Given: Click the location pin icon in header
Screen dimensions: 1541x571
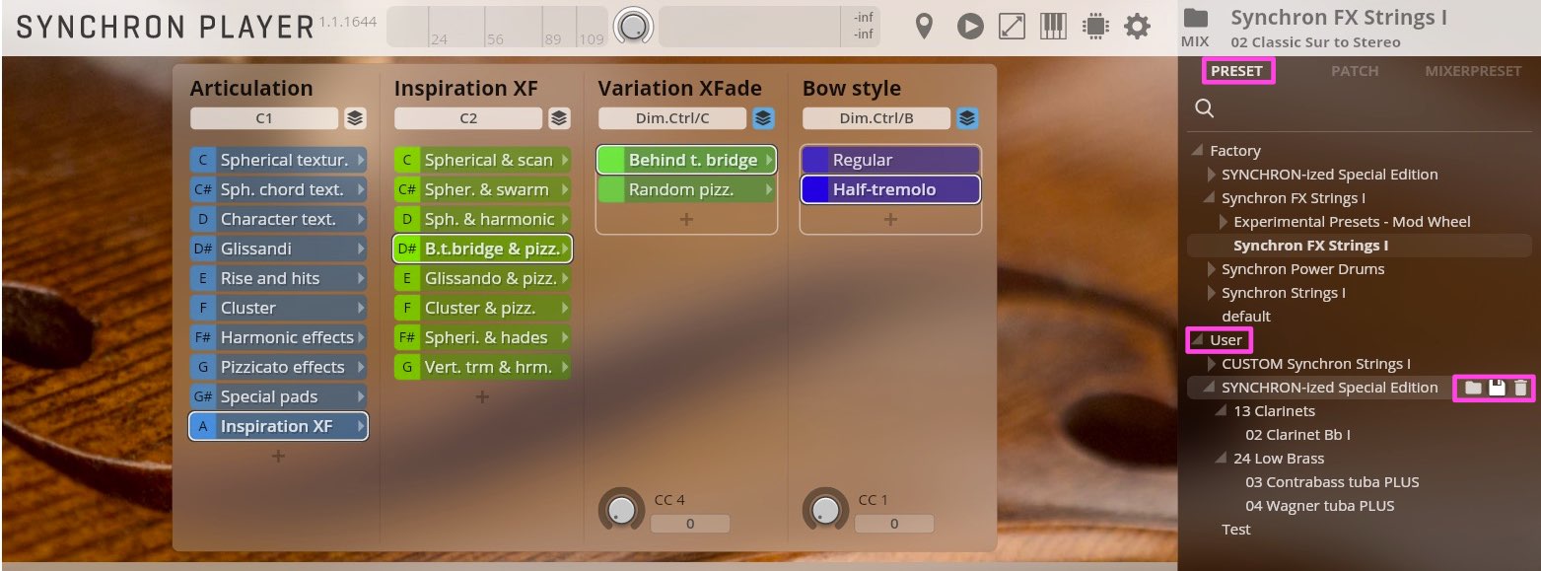Looking at the screenshot, I should pos(924,27).
